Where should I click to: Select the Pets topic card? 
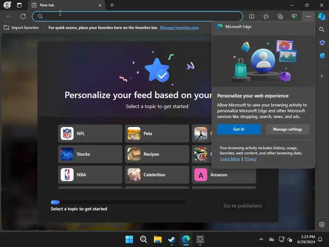click(x=157, y=133)
